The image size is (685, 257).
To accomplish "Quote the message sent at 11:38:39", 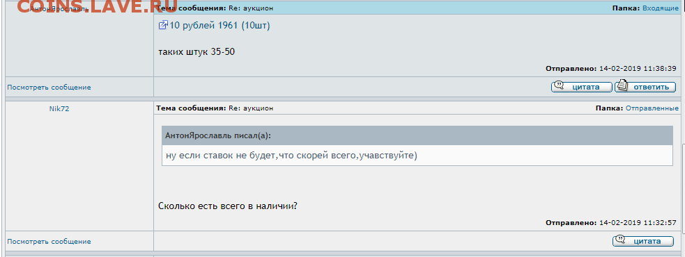I will [581, 86].
